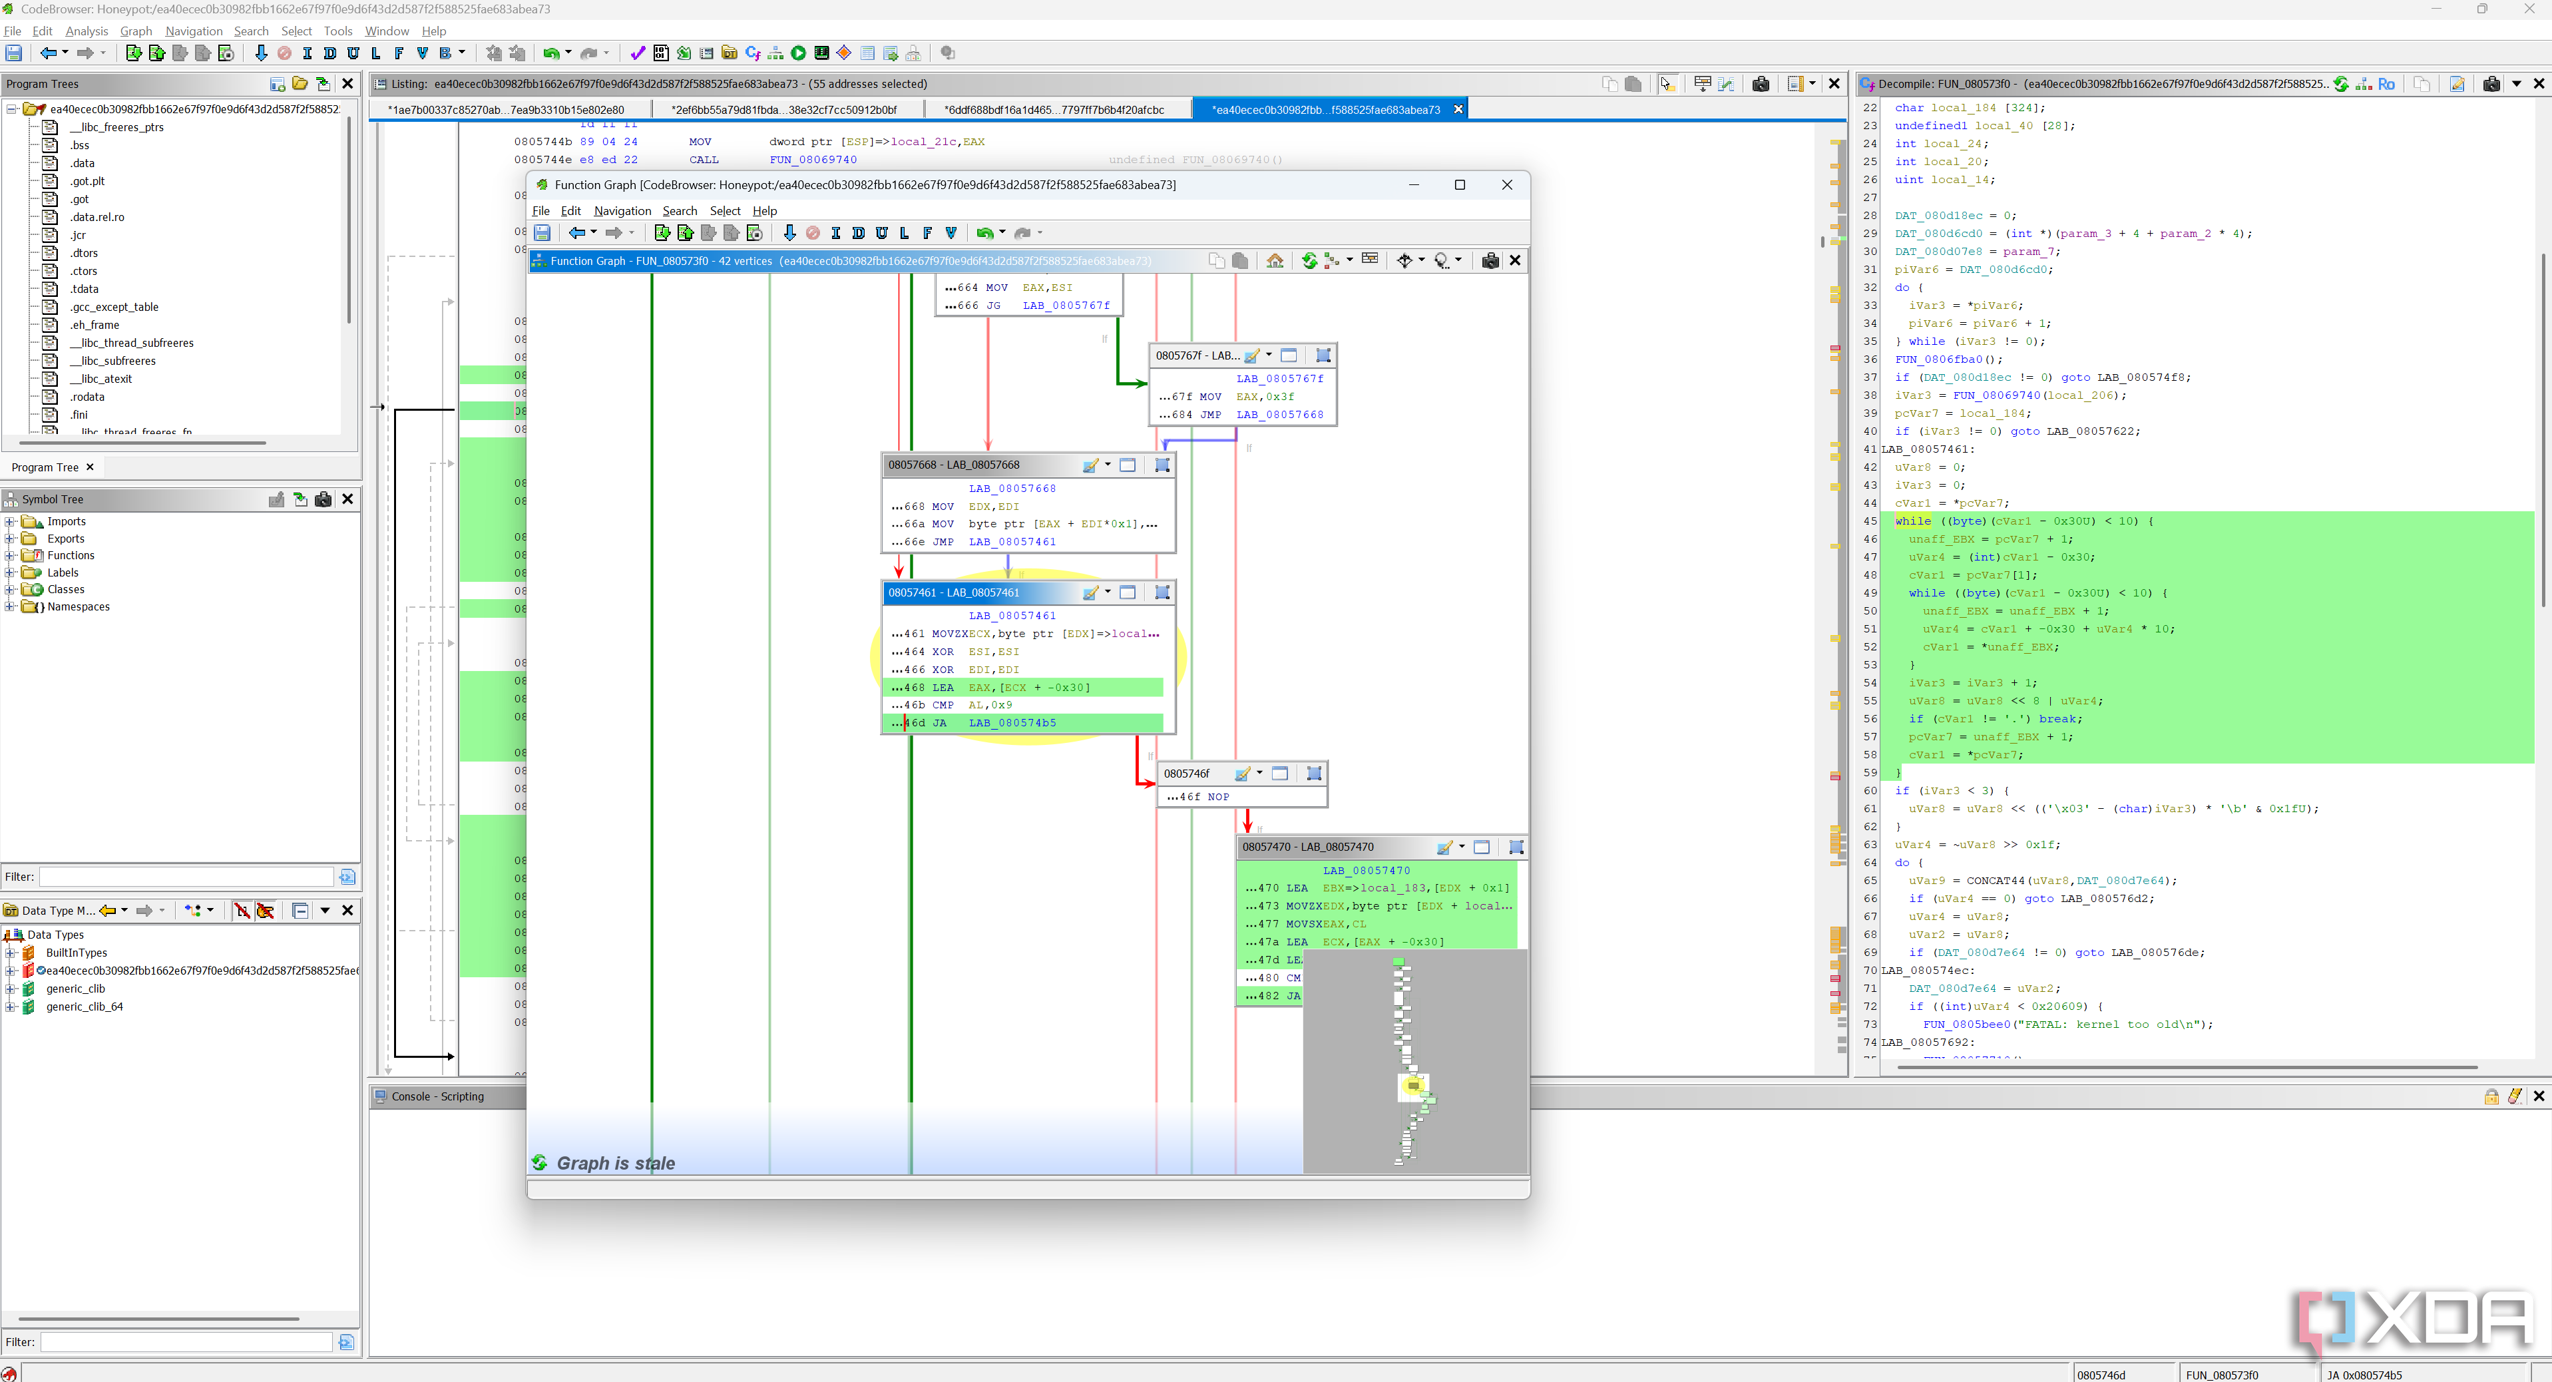2552x1382 pixels.
Task: Click the Create Function 'F' toolbar icon
Action: click(399, 53)
